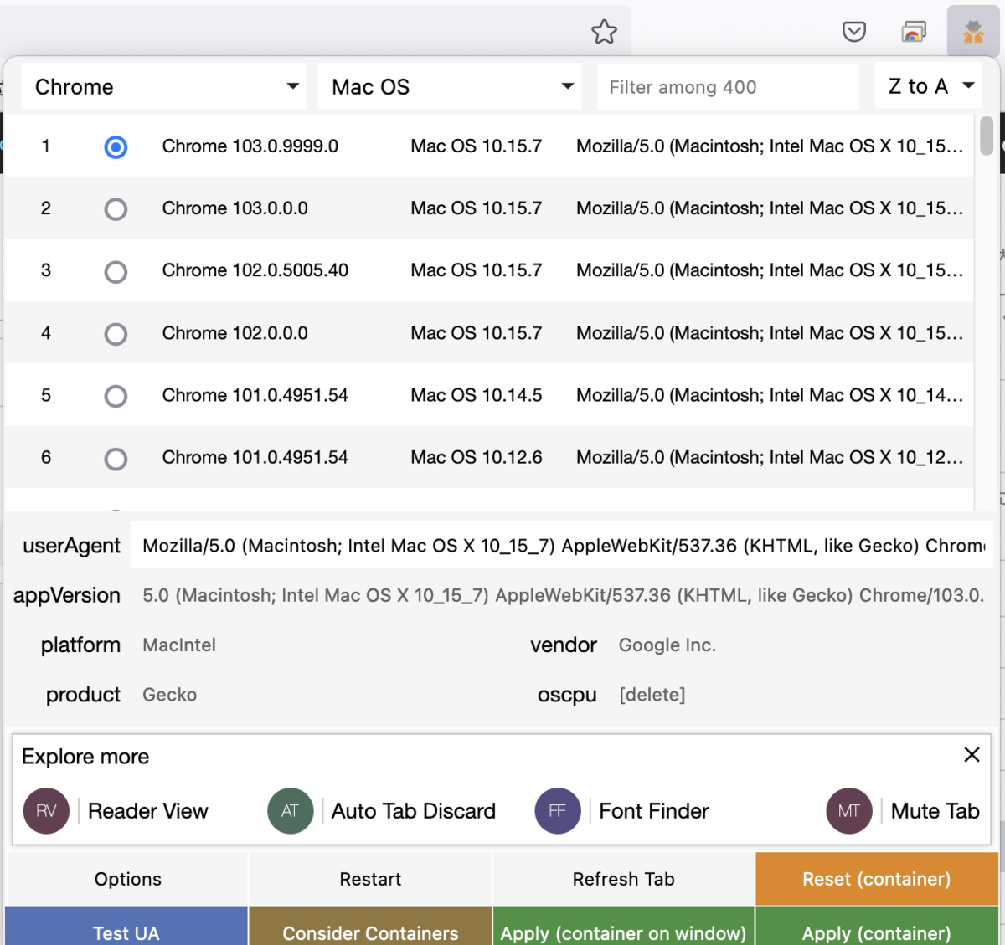Image resolution: width=1005 pixels, height=945 pixels.
Task: Close the Explore more panel
Action: tap(971, 754)
